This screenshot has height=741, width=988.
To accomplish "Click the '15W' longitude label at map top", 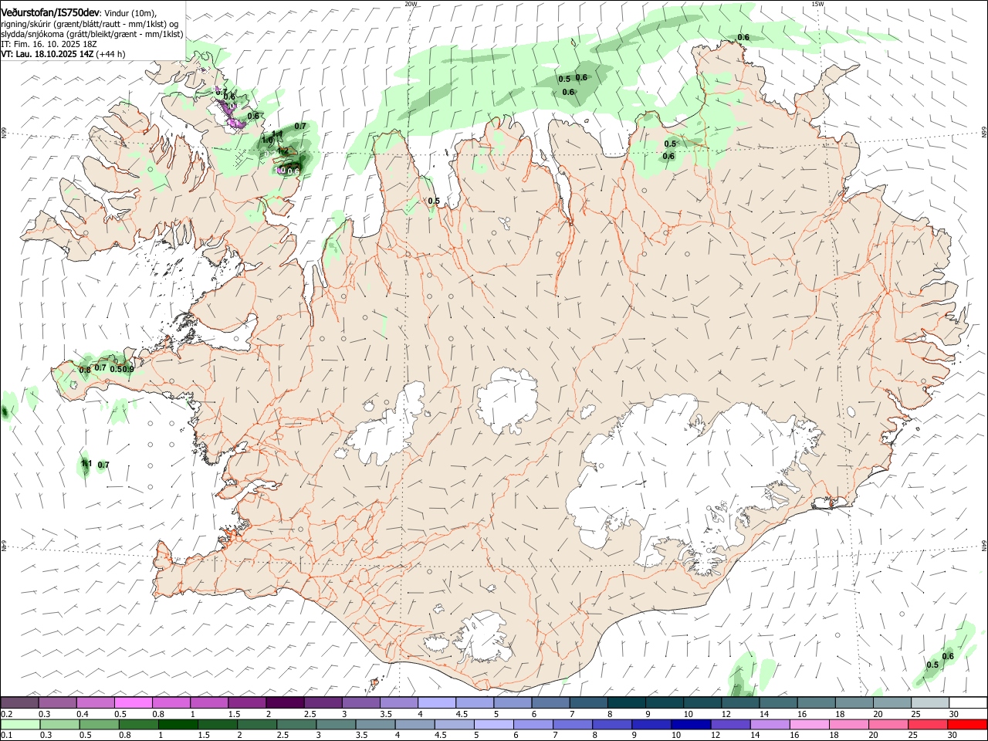I will (x=817, y=3).
